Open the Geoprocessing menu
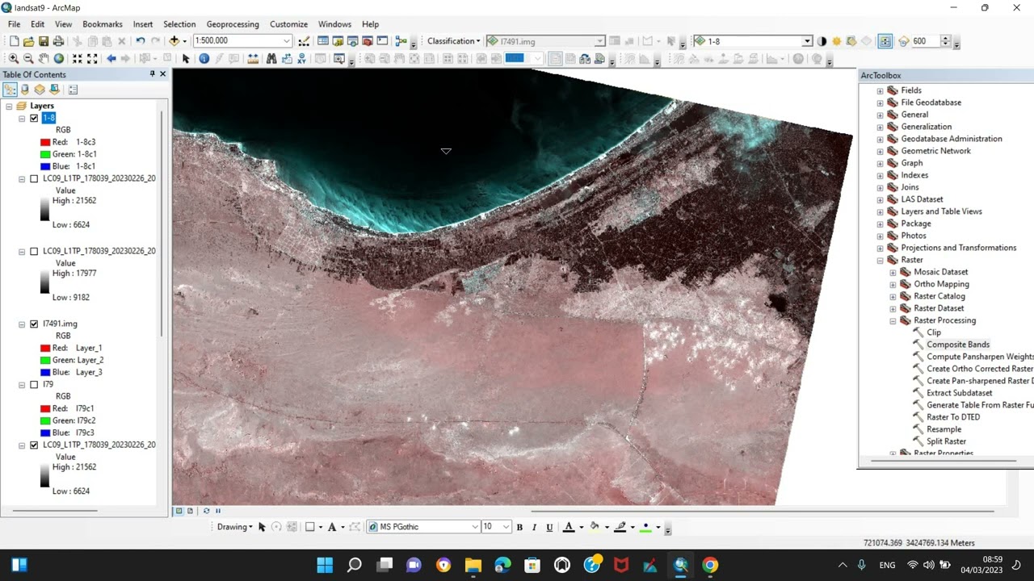 point(233,24)
